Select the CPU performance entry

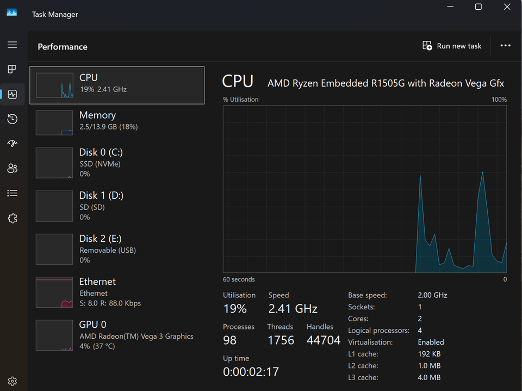coord(117,85)
